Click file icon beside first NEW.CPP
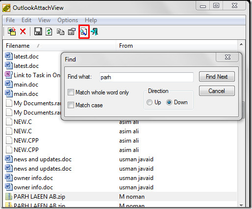This screenshot has height=209, width=252. coord(9,140)
